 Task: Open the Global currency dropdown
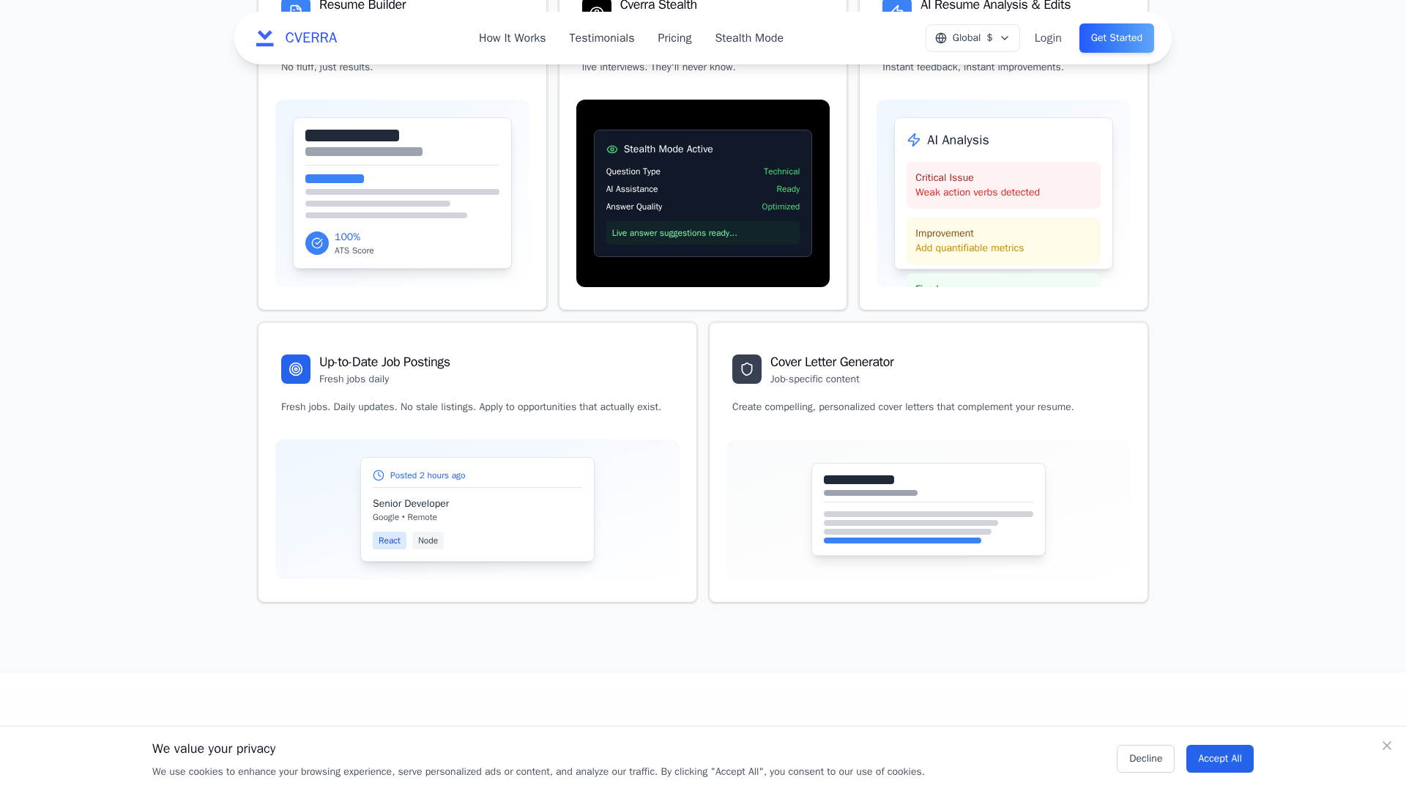pyautogui.click(x=972, y=38)
